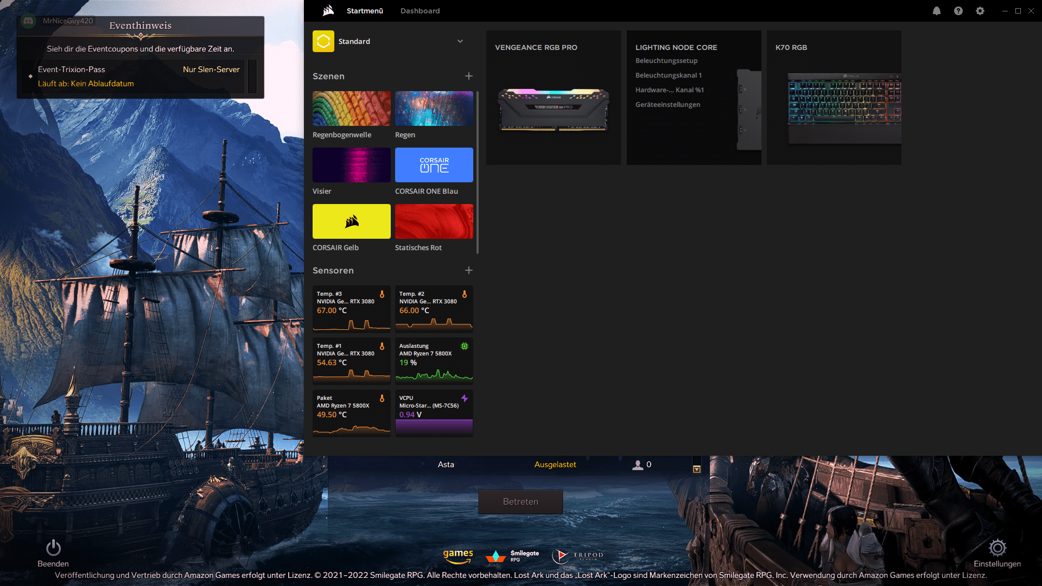Select the Regenbogenwelle scene thumbnail
The width and height of the screenshot is (1042, 586).
pos(352,109)
